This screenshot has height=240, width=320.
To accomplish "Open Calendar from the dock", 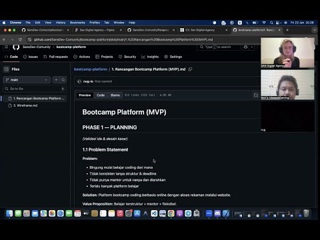I will 77,213.
